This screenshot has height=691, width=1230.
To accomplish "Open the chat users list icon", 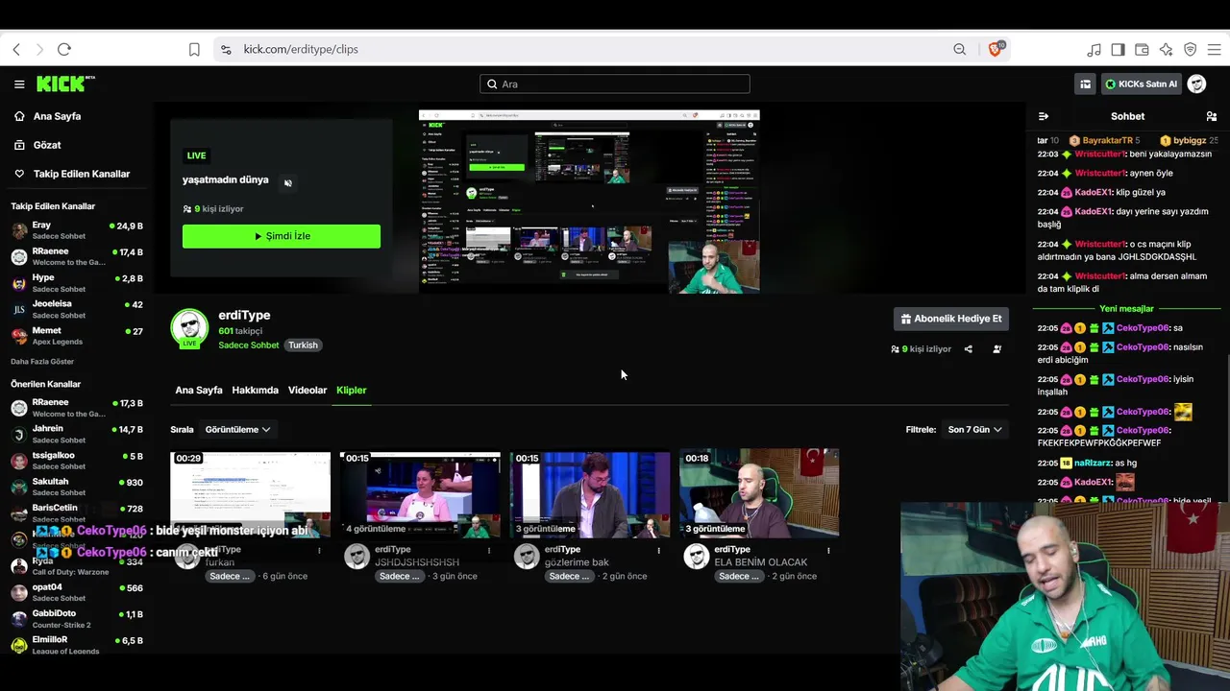I will pos(1212,116).
